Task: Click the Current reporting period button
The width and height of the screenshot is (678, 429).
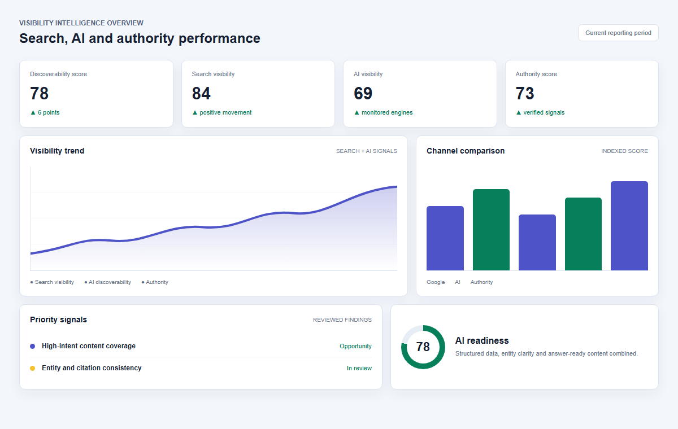Action: (x=618, y=33)
